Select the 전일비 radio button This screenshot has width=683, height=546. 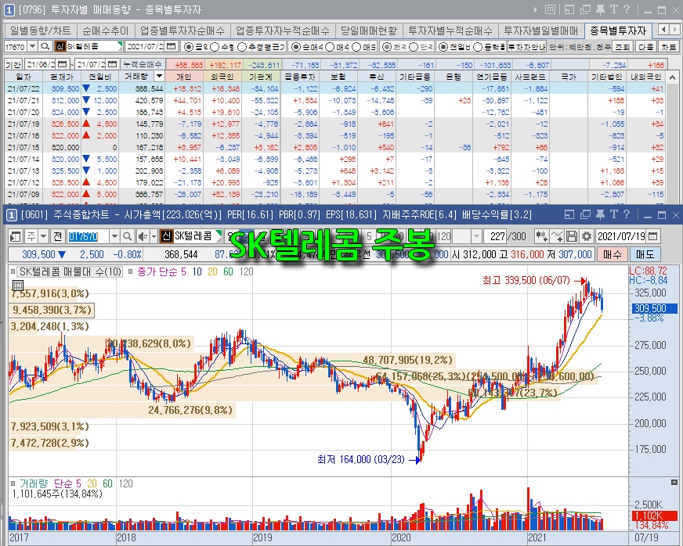(443, 47)
